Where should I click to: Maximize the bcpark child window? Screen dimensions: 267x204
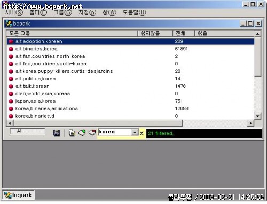(x=250, y=24)
